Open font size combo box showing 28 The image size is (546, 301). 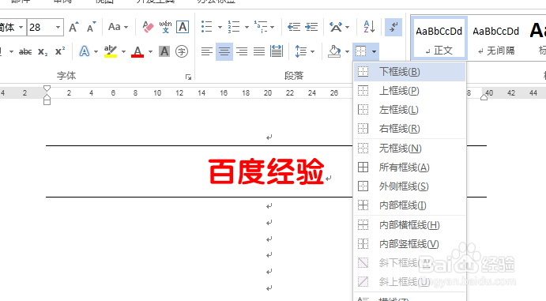(x=45, y=27)
